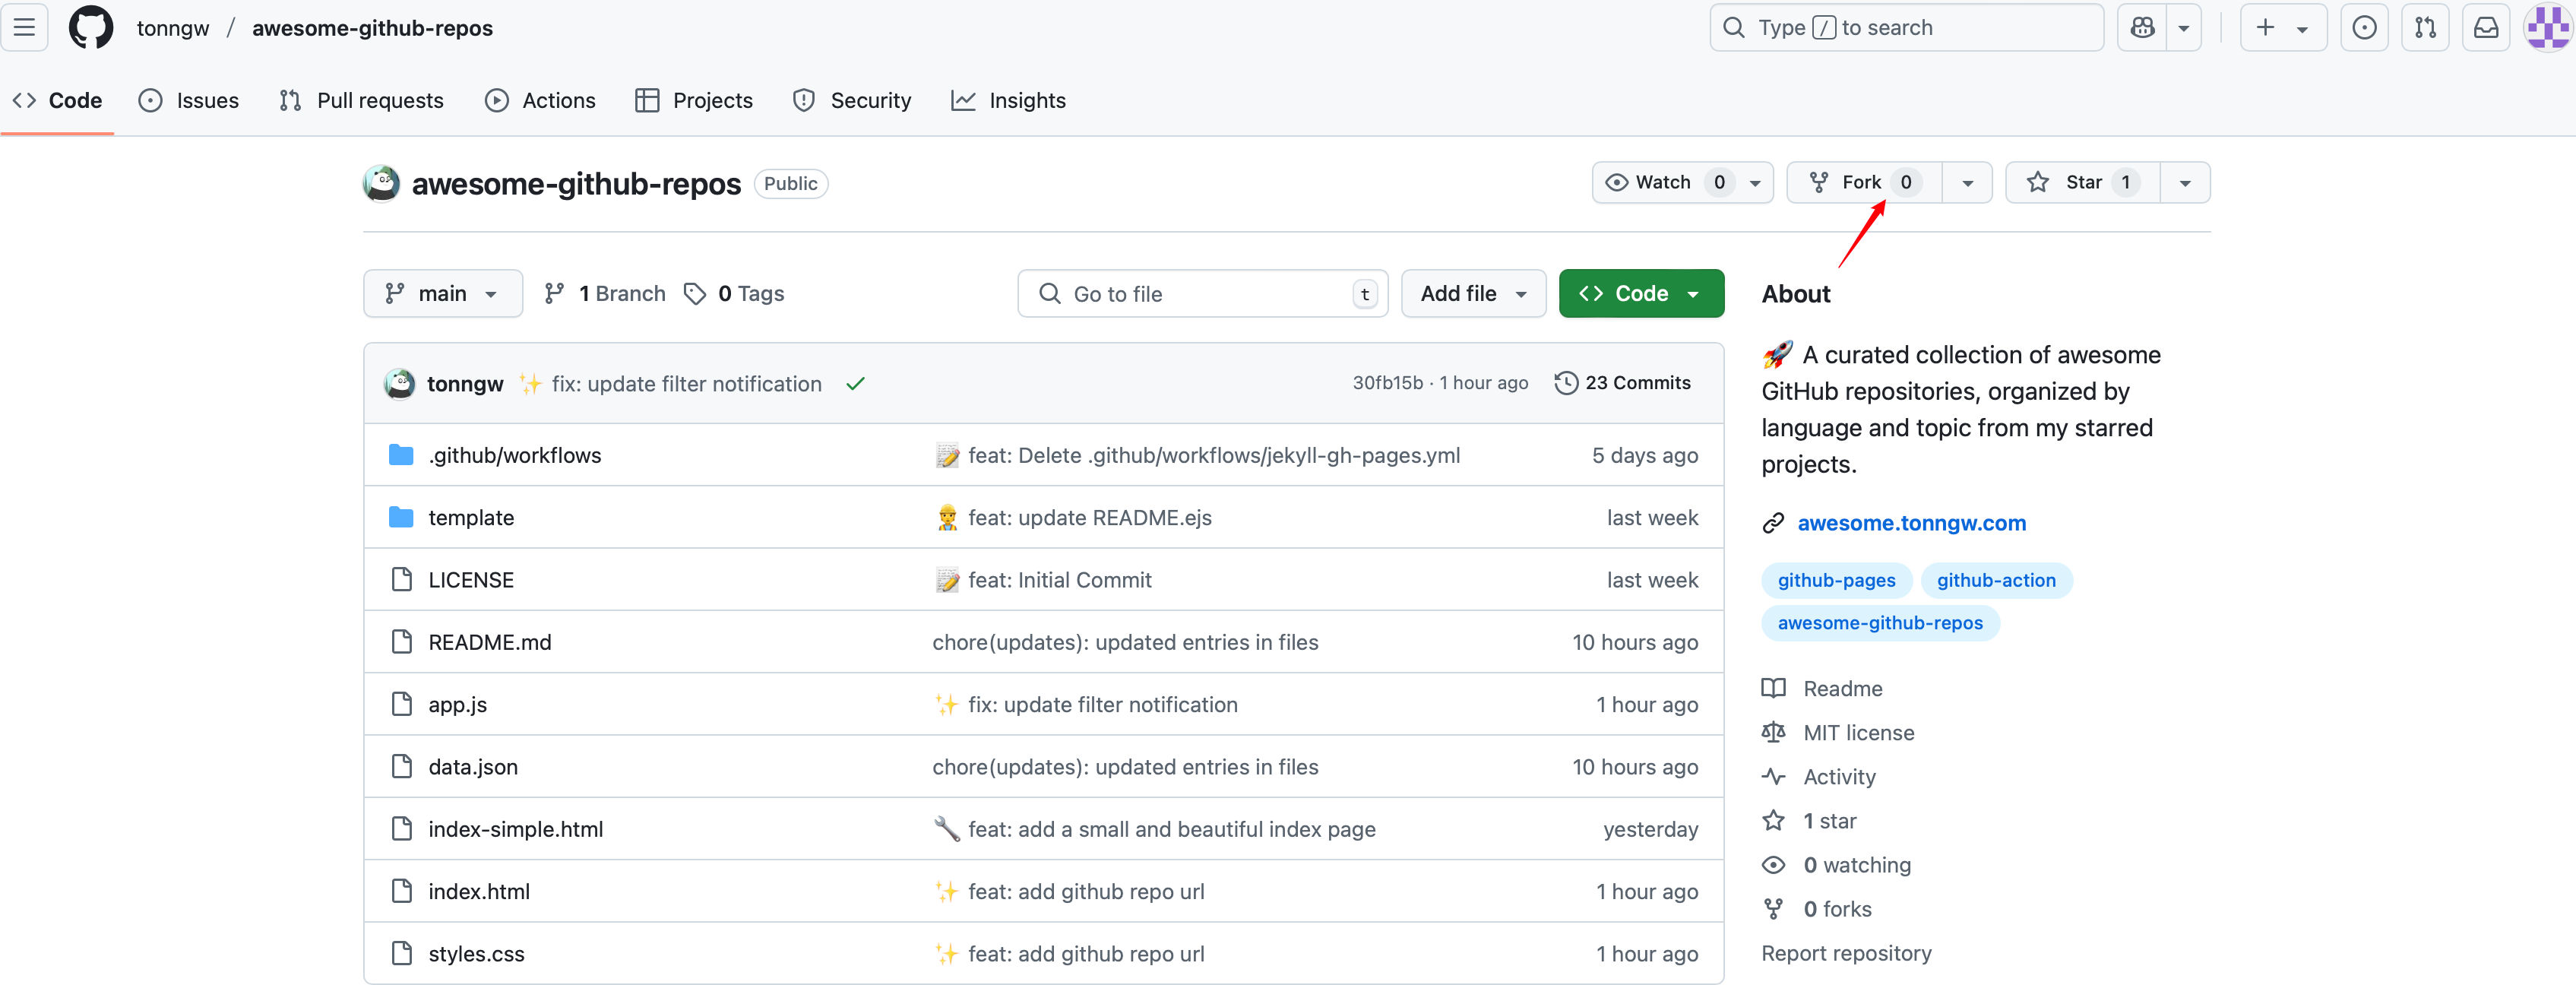Select the github-action topic tag
The width and height of the screenshot is (2576, 985).
(1996, 580)
